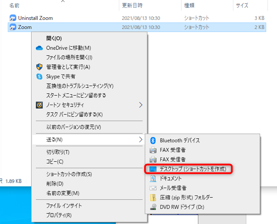Choose 切り取り(T) from menu

tap(89, 152)
